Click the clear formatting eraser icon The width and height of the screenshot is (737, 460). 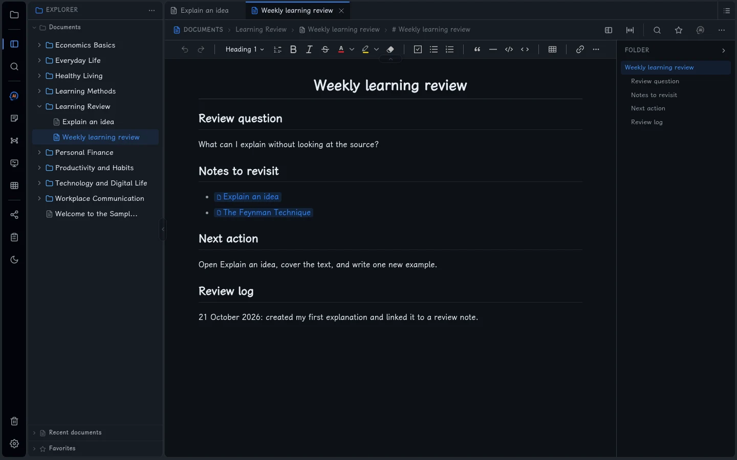click(x=391, y=50)
